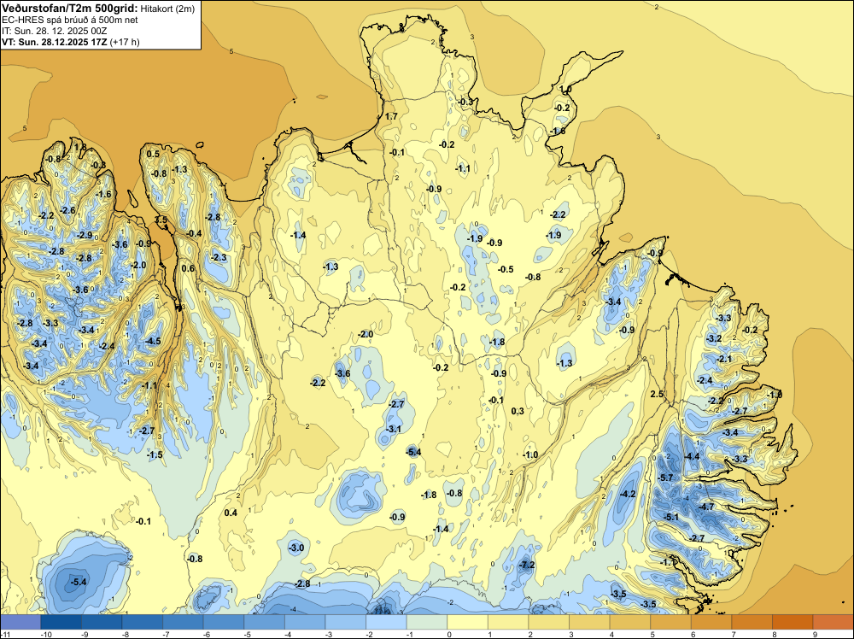Select the -4.7 temperature value
This screenshot has height=639, width=854.
pos(705,507)
